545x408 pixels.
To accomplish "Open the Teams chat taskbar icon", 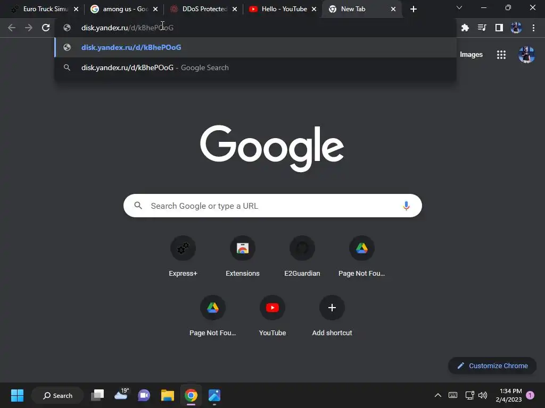I will [144, 395].
